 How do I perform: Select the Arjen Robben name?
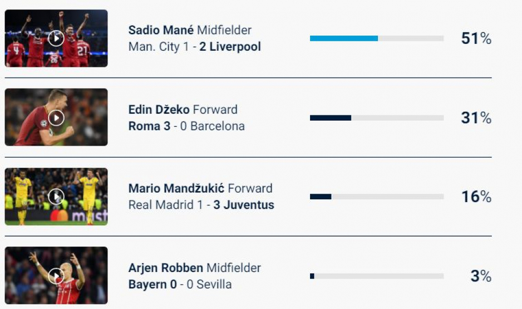coord(166,268)
